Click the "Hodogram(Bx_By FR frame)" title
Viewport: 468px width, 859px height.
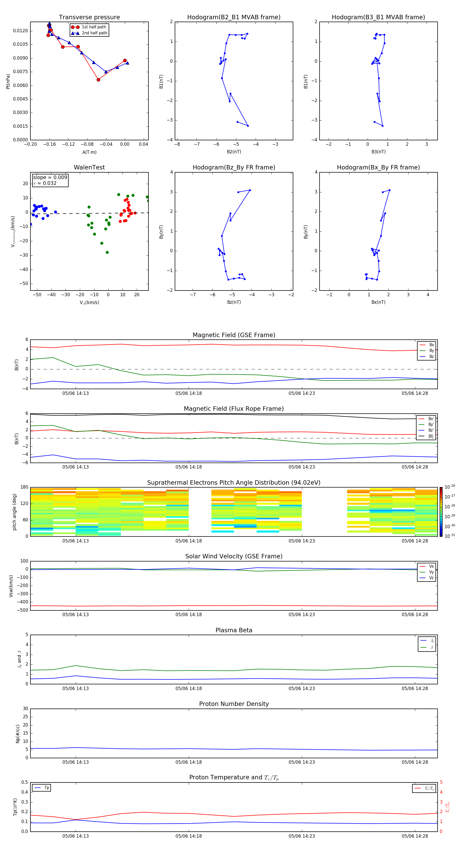[378, 167]
